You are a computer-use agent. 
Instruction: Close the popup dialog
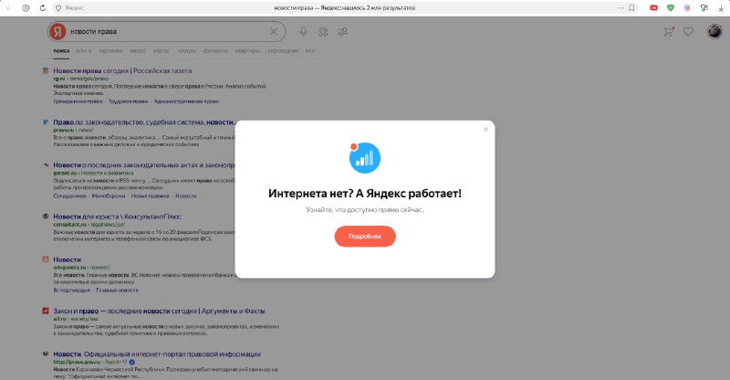[x=485, y=130]
